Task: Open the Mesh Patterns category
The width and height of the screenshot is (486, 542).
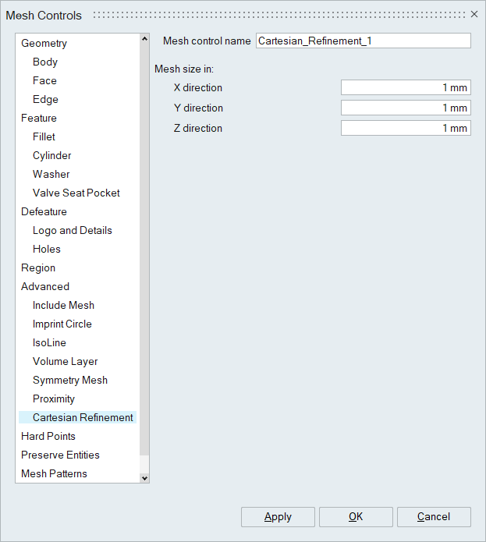Action: point(54,473)
